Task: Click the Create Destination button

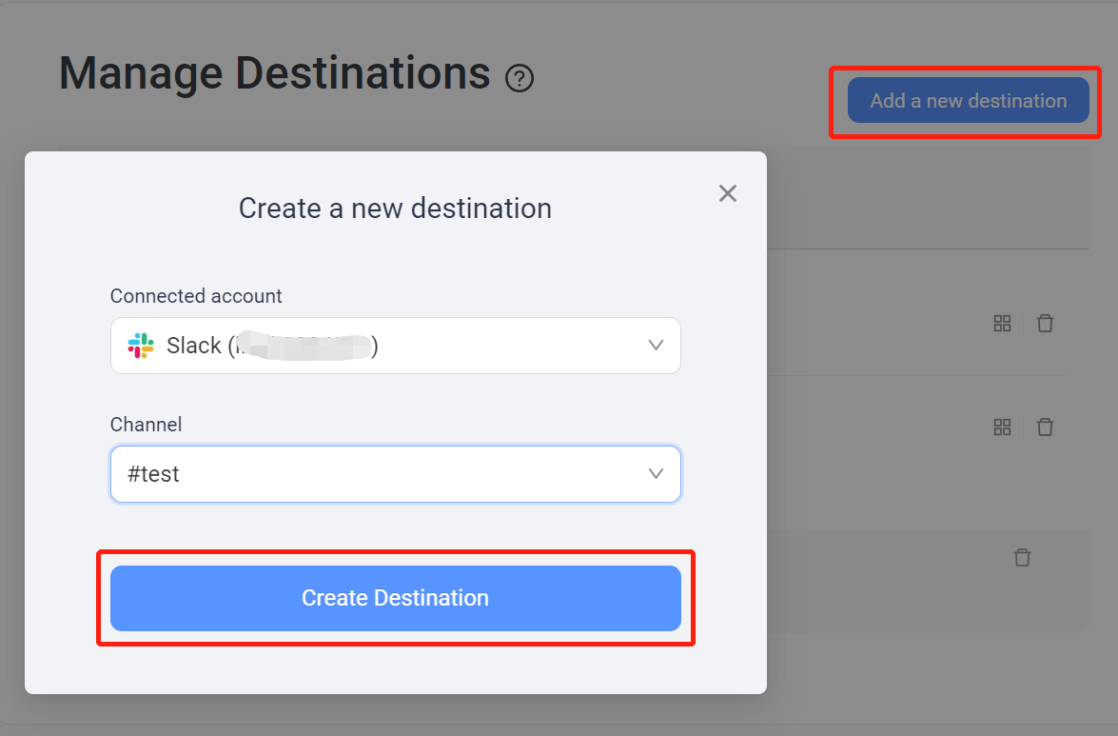Action: pos(396,598)
